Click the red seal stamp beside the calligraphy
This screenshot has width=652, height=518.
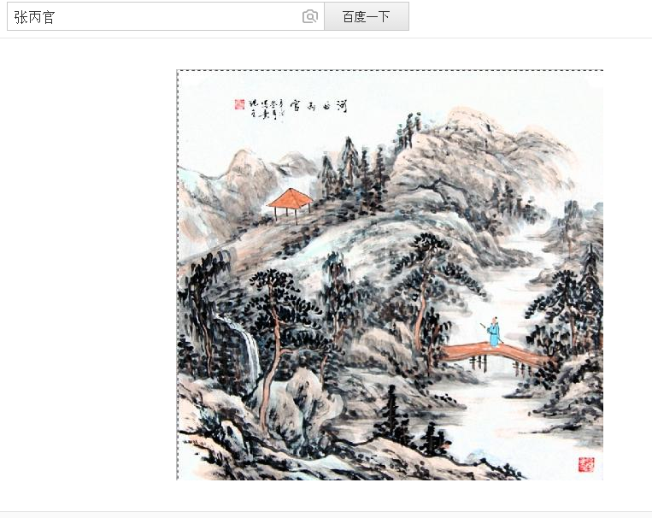tap(239, 104)
